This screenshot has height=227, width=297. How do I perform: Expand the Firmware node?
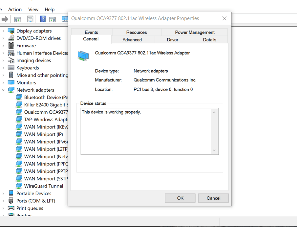[3, 46]
